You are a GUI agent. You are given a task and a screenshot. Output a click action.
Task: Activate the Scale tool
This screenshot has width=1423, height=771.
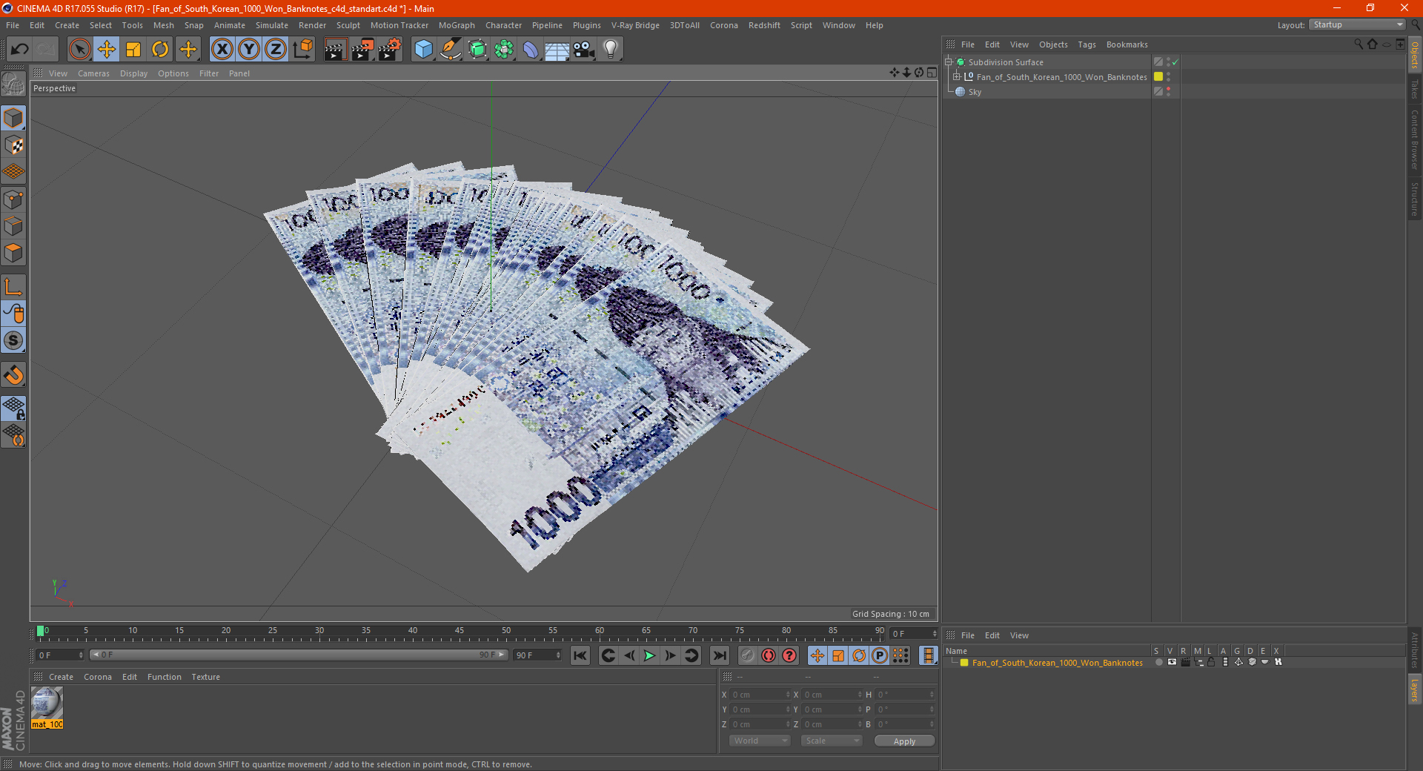coord(133,50)
